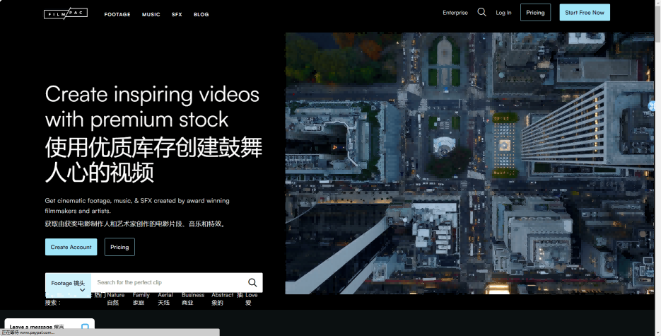661x336 pixels.
Task: Open the BLOG page
Action: click(x=201, y=14)
